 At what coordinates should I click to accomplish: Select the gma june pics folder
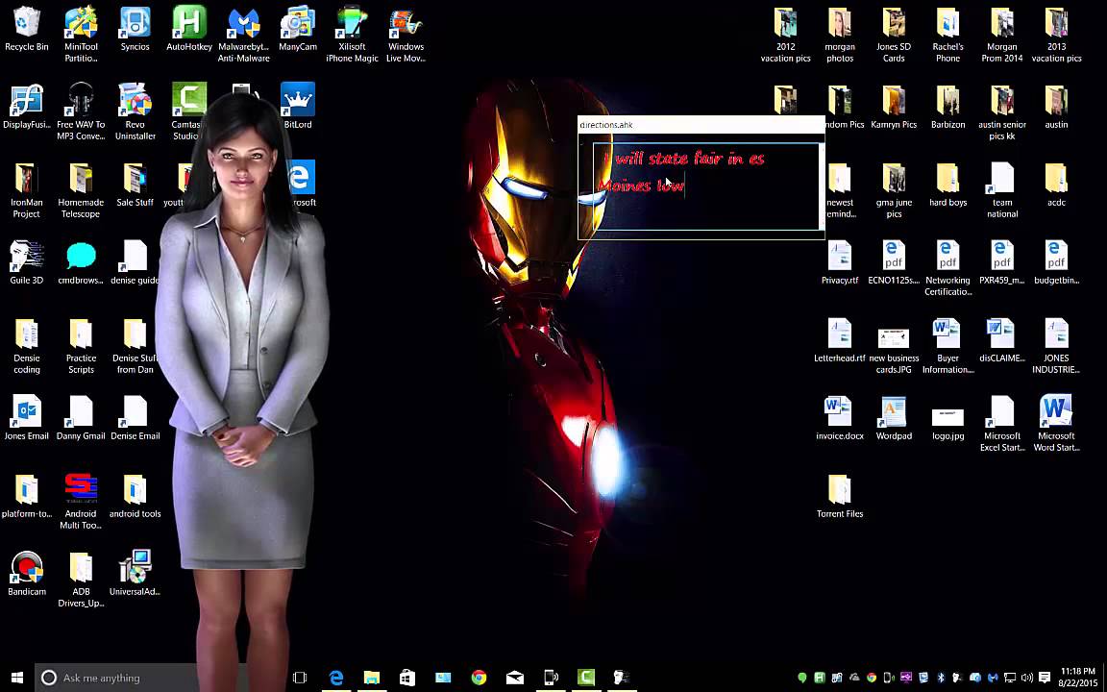pyautogui.click(x=894, y=190)
